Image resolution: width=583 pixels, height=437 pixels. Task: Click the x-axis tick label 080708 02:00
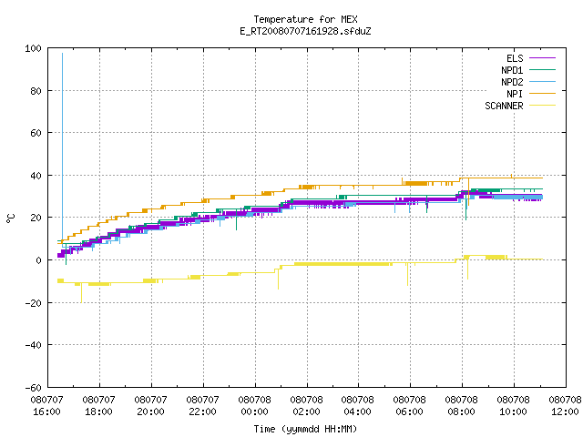(306, 406)
